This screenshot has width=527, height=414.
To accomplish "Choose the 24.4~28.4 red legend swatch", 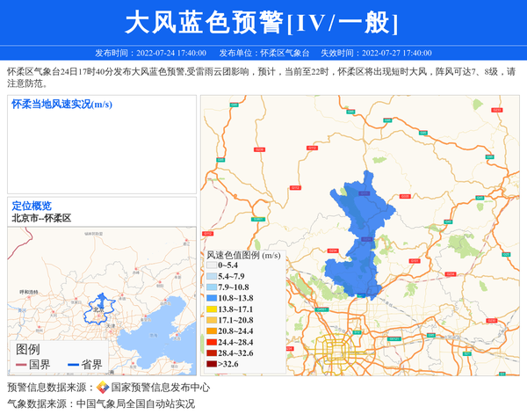I will coord(212,342).
